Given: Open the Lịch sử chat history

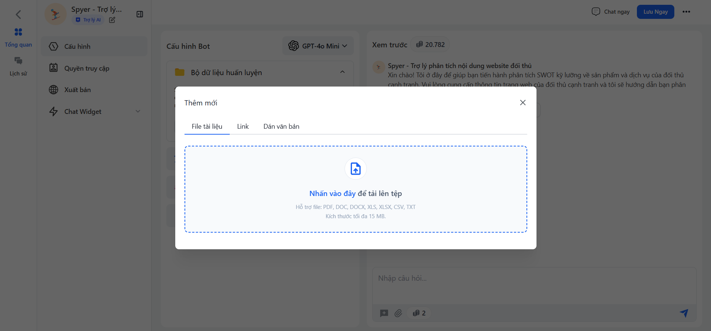Looking at the screenshot, I should pos(18,66).
